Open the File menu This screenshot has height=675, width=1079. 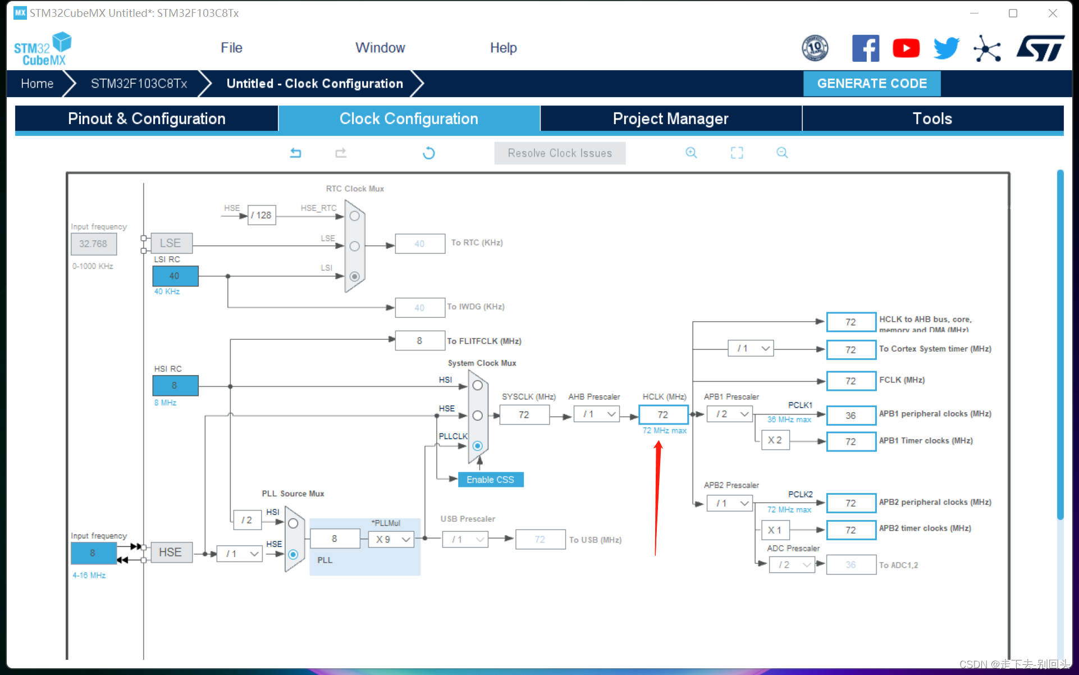click(231, 48)
